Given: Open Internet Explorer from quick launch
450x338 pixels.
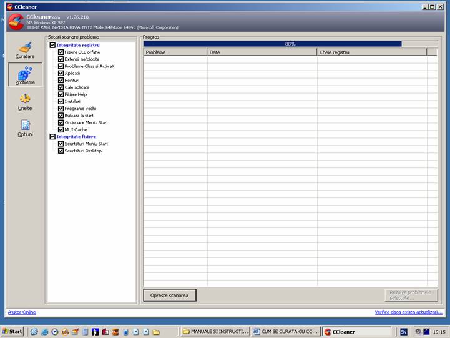Looking at the screenshot, I should pos(34,331).
